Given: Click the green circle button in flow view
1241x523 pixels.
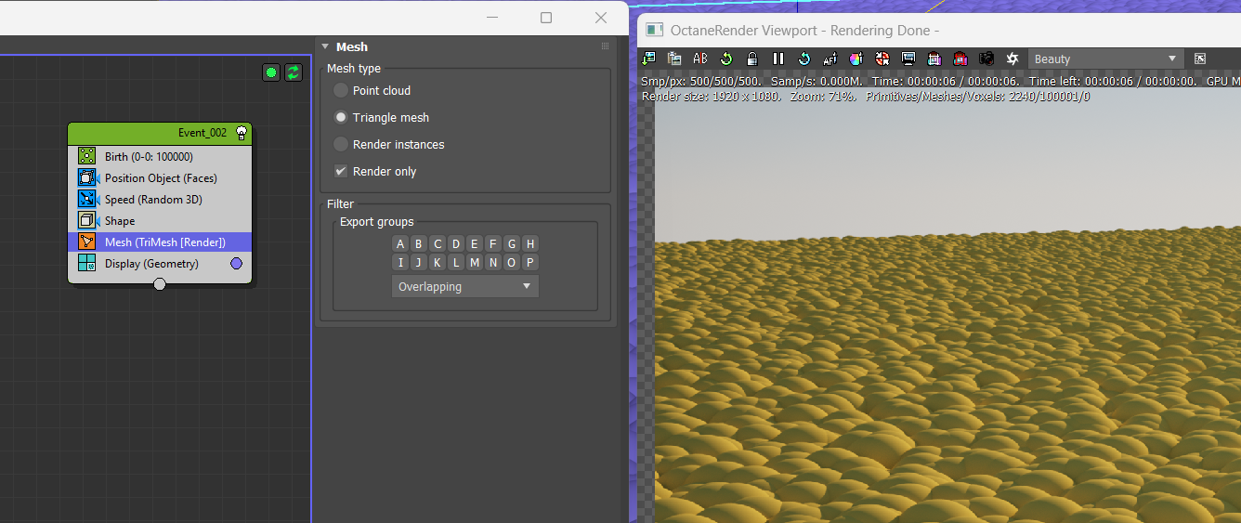Looking at the screenshot, I should click(271, 72).
